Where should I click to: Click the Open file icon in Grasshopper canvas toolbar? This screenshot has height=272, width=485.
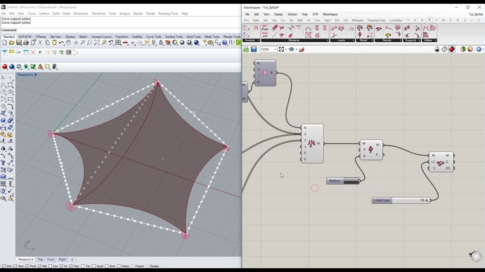(x=246, y=49)
